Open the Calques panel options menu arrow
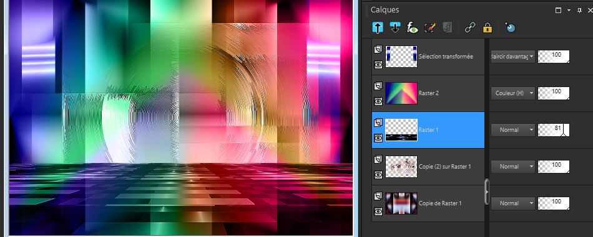This screenshot has width=593, height=237. click(x=569, y=11)
